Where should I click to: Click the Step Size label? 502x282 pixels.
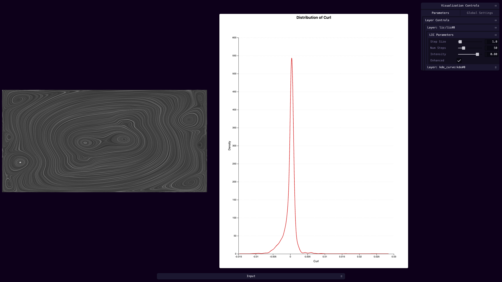(x=438, y=42)
